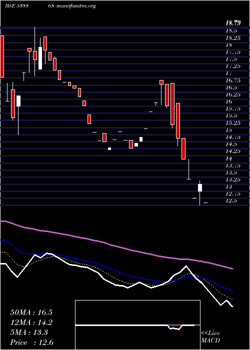Viewport: 250px width, 350px height.
Task: Click the 5MA : 13.3 readout
Action: (29, 332)
